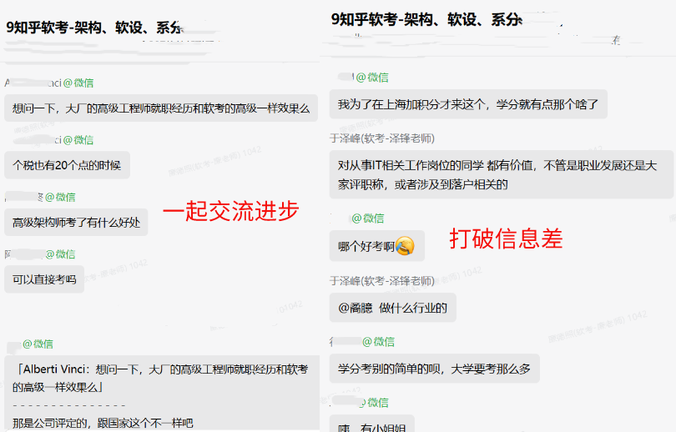676x432 pixels.
Task: Open the right chat title 9知乎软考-架构、软设、系分
Action: tap(426, 19)
